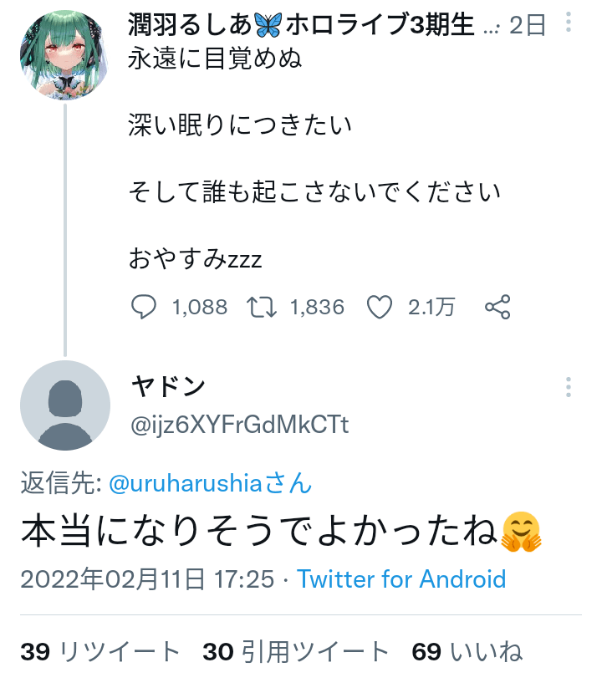Click the ヤドン display name
Image resolution: width=602 pixels, height=688 pixels.
coord(168,386)
